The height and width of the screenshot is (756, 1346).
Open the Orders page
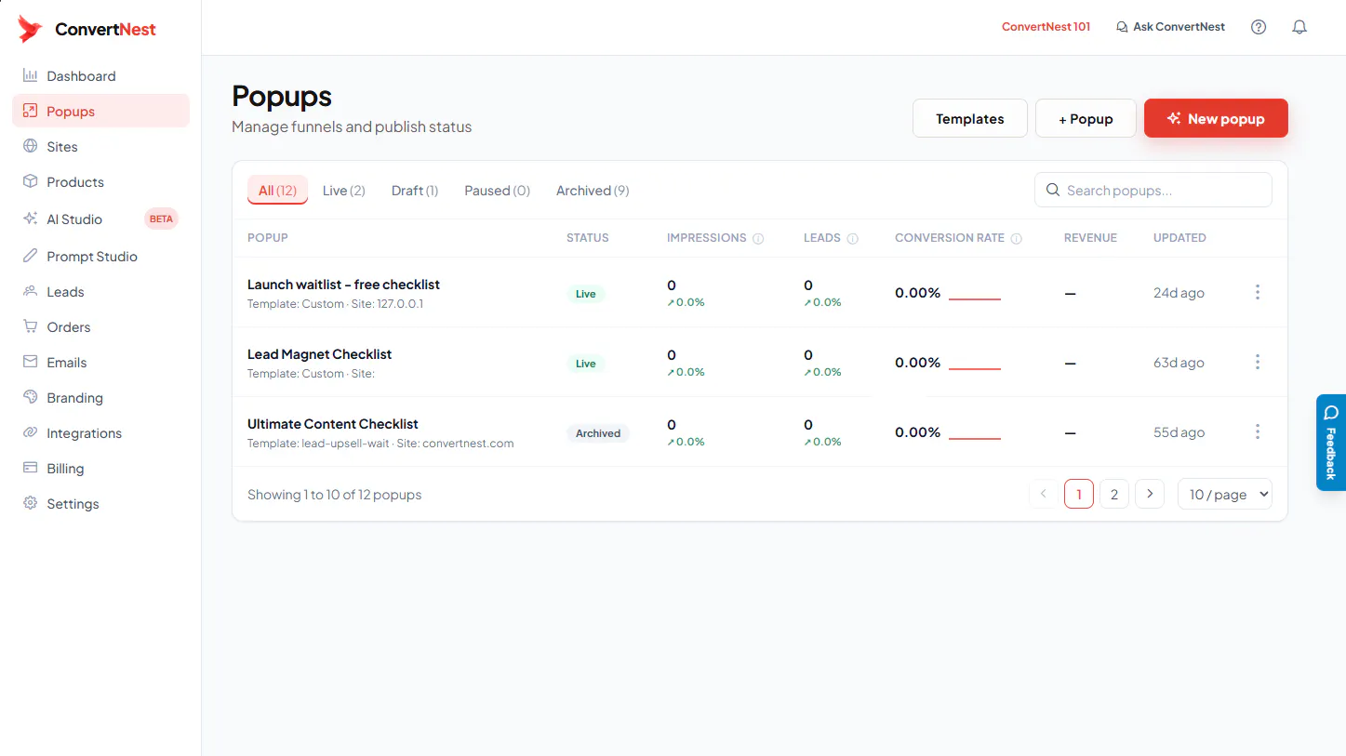tap(100, 327)
